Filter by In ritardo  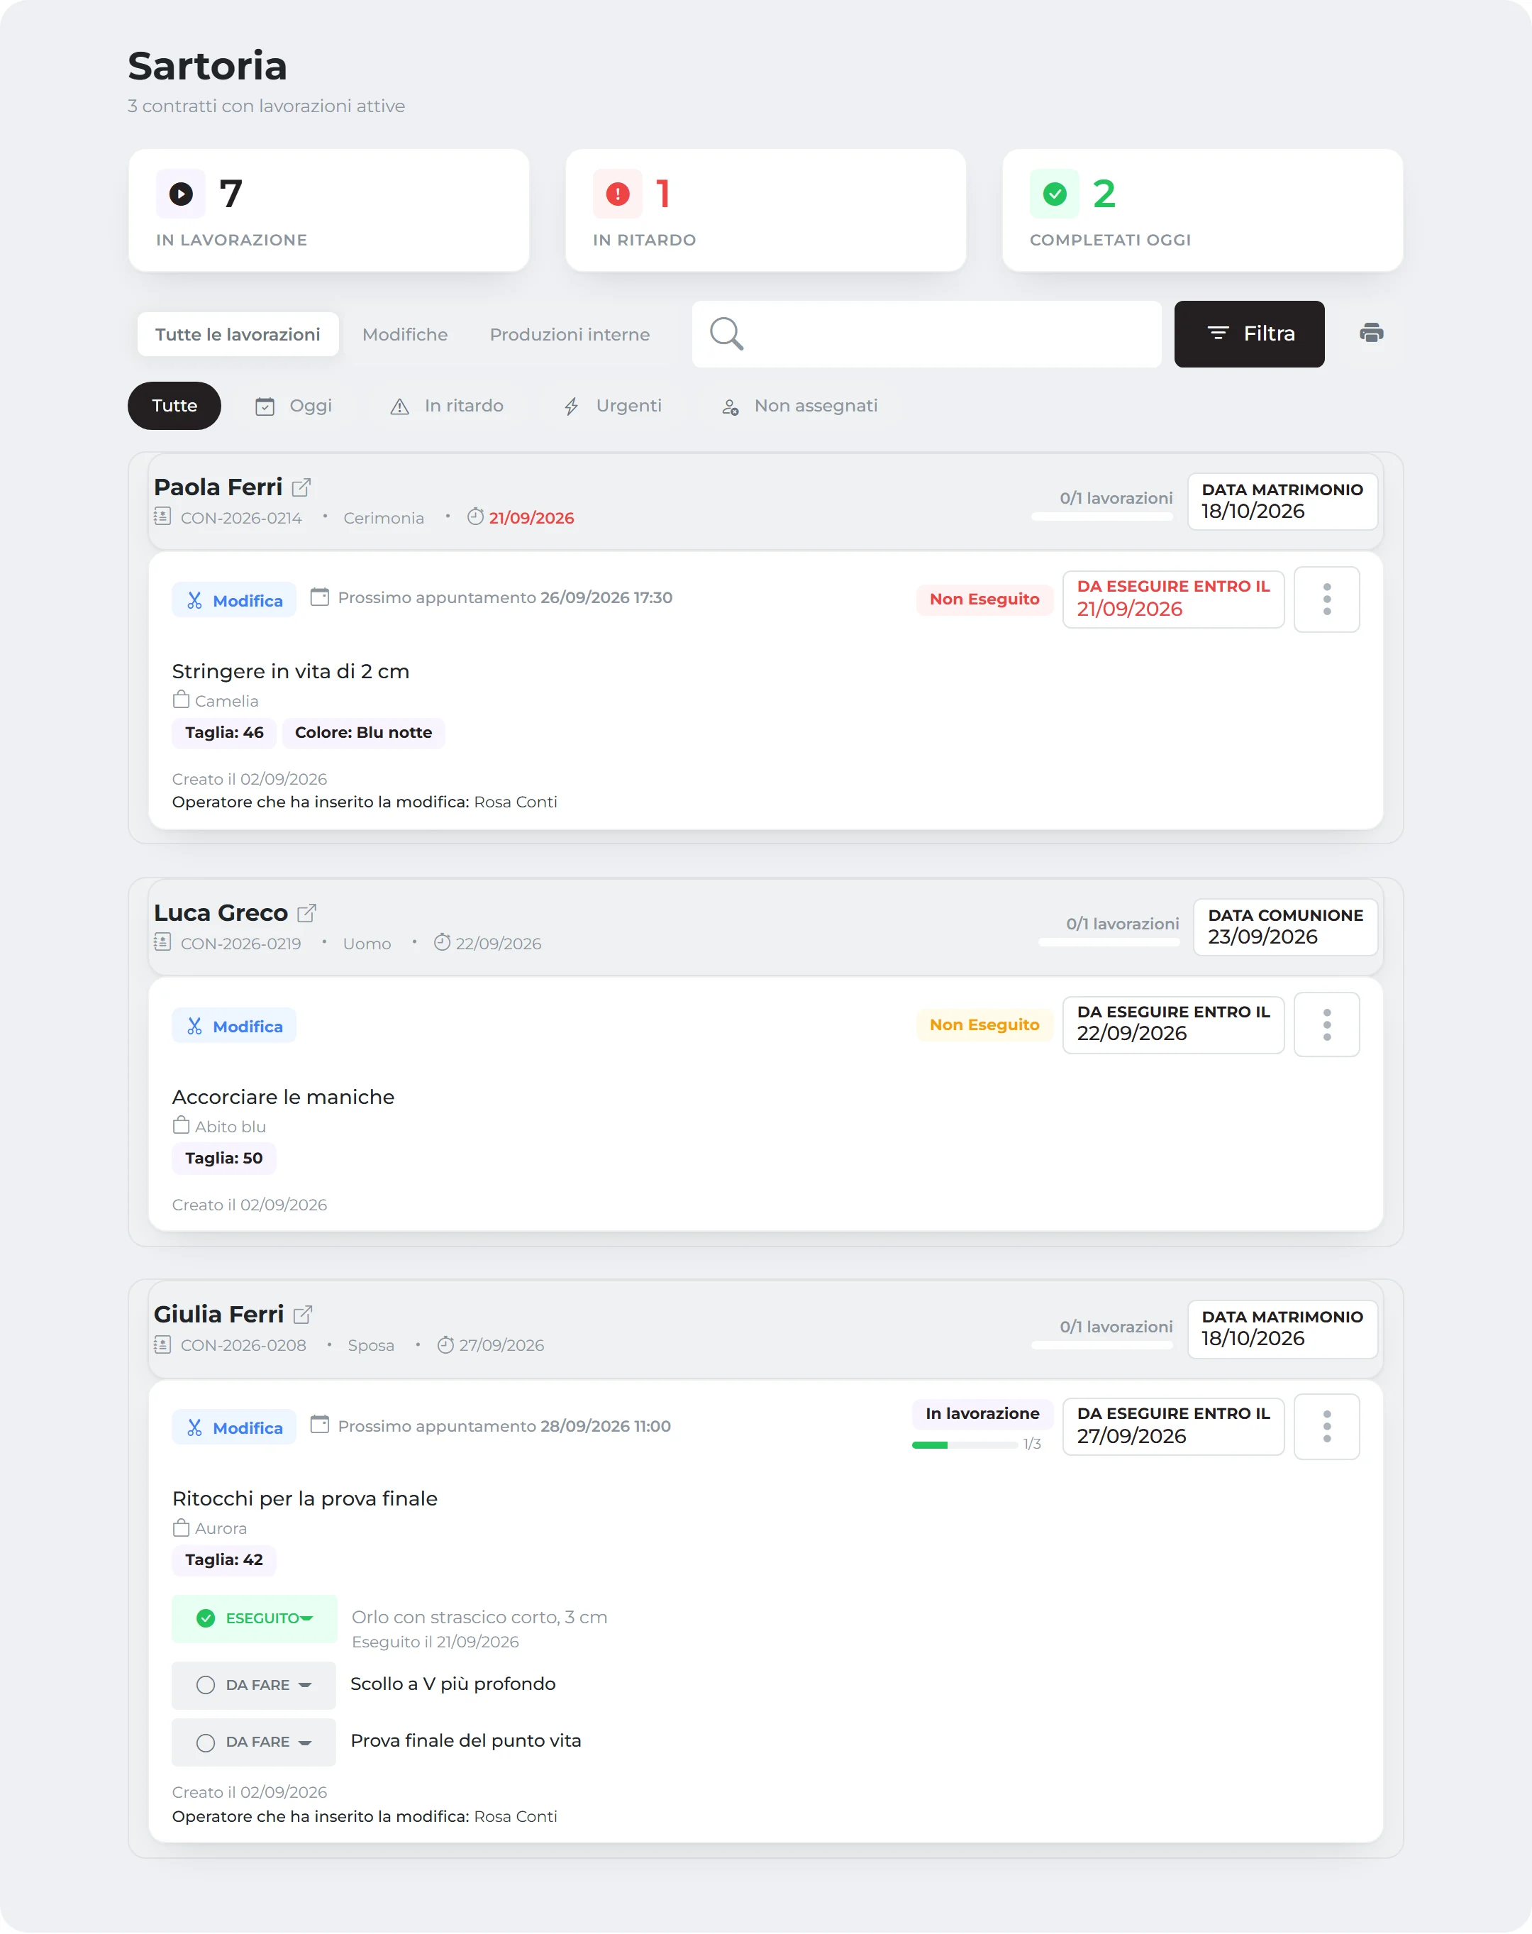tap(447, 405)
